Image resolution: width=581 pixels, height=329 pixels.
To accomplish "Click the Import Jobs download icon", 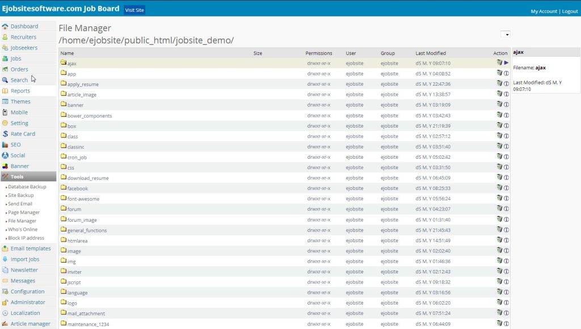I will click(x=5, y=259).
